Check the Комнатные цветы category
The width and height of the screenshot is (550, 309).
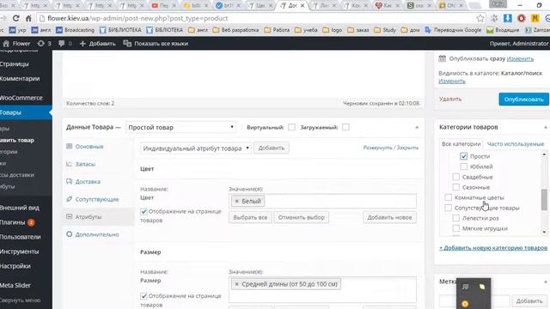pos(449,197)
